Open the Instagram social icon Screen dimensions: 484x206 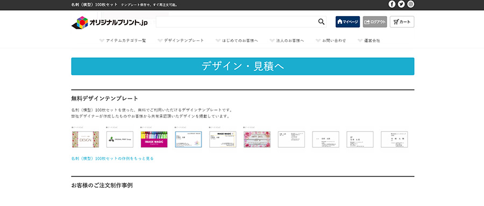(x=410, y=4)
